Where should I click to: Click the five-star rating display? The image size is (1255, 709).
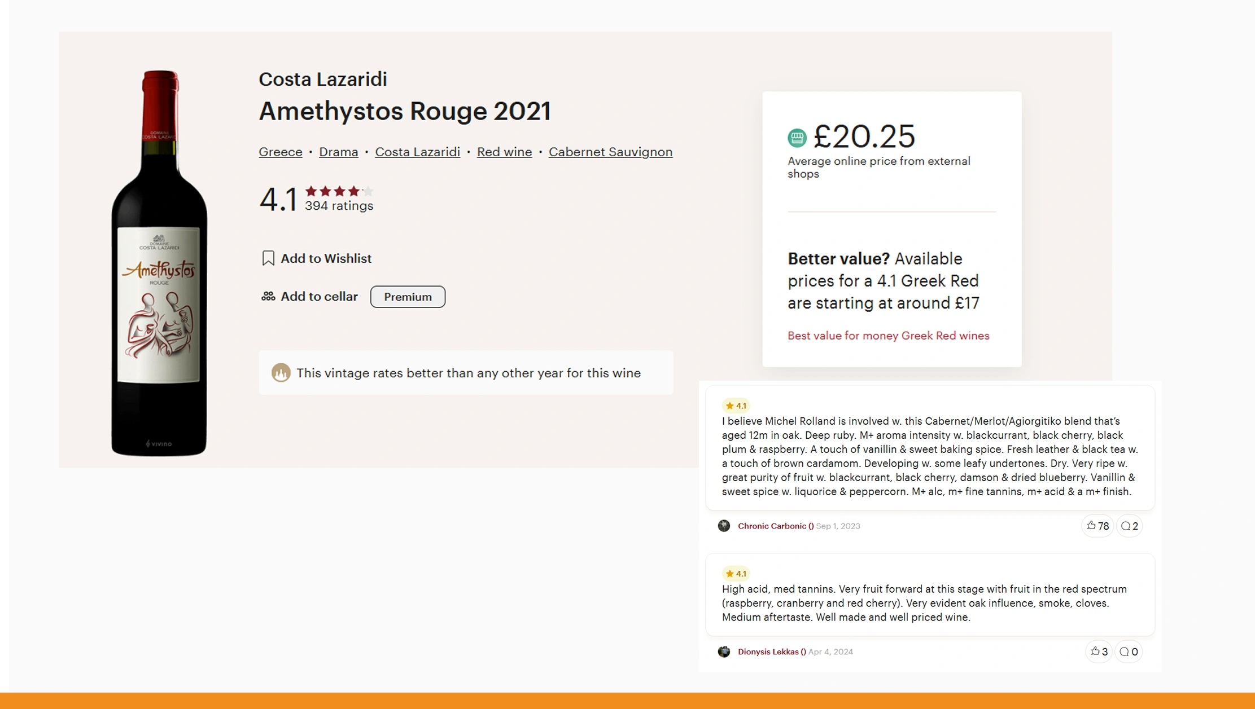click(x=339, y=191)
